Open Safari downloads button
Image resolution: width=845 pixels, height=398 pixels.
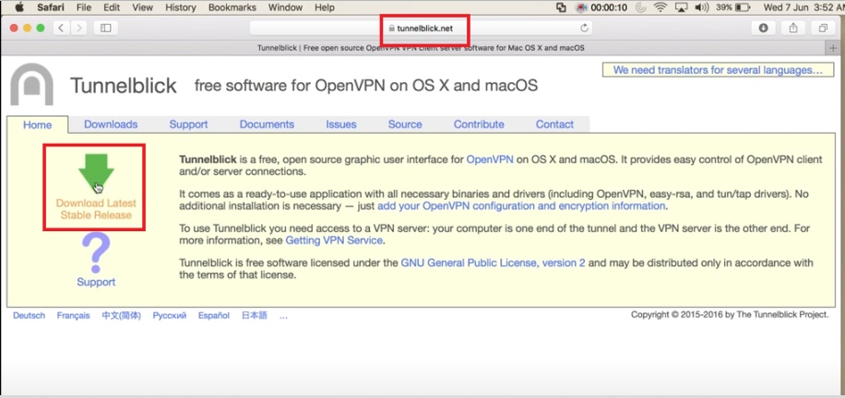tap(763, 28)
